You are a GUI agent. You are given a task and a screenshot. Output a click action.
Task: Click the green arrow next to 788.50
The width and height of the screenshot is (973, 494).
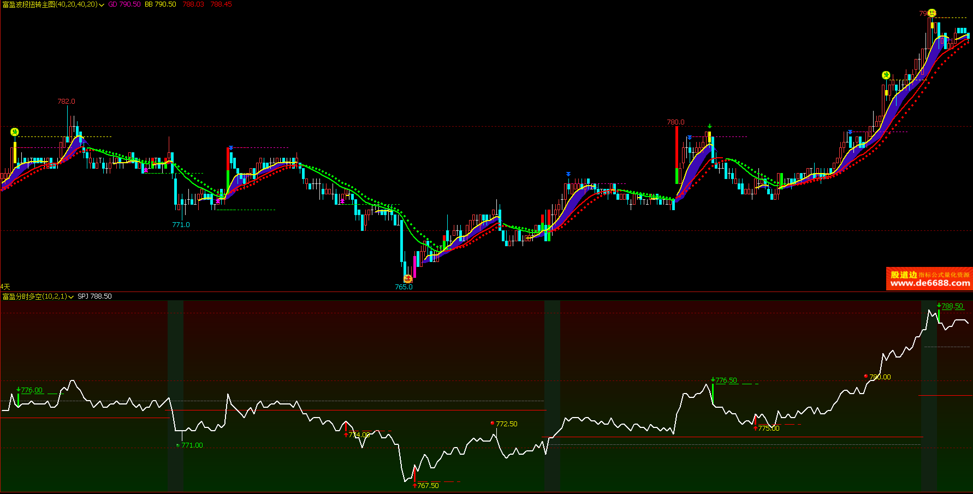coord(939,306)
